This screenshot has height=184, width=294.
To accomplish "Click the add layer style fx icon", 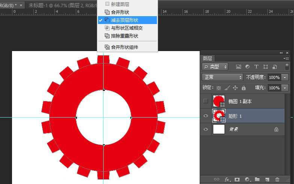I will click(227, 180).
